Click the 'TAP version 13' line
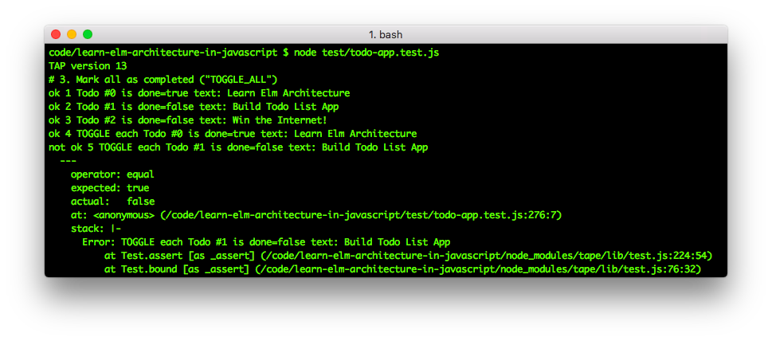This screenshot has height=341, width=772. click(88, 66)
